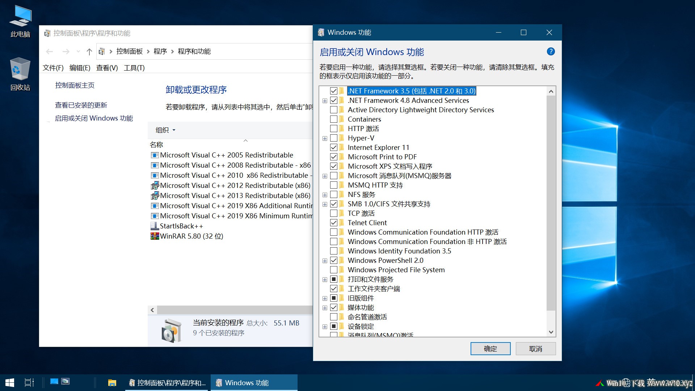Screen dimensions: 695x391
Task: Click the Visual C++ 2019 Minimum Runtime icon
Action: pos(155,216)
